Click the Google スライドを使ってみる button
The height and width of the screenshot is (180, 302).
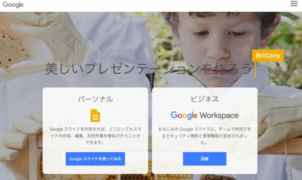95,159
